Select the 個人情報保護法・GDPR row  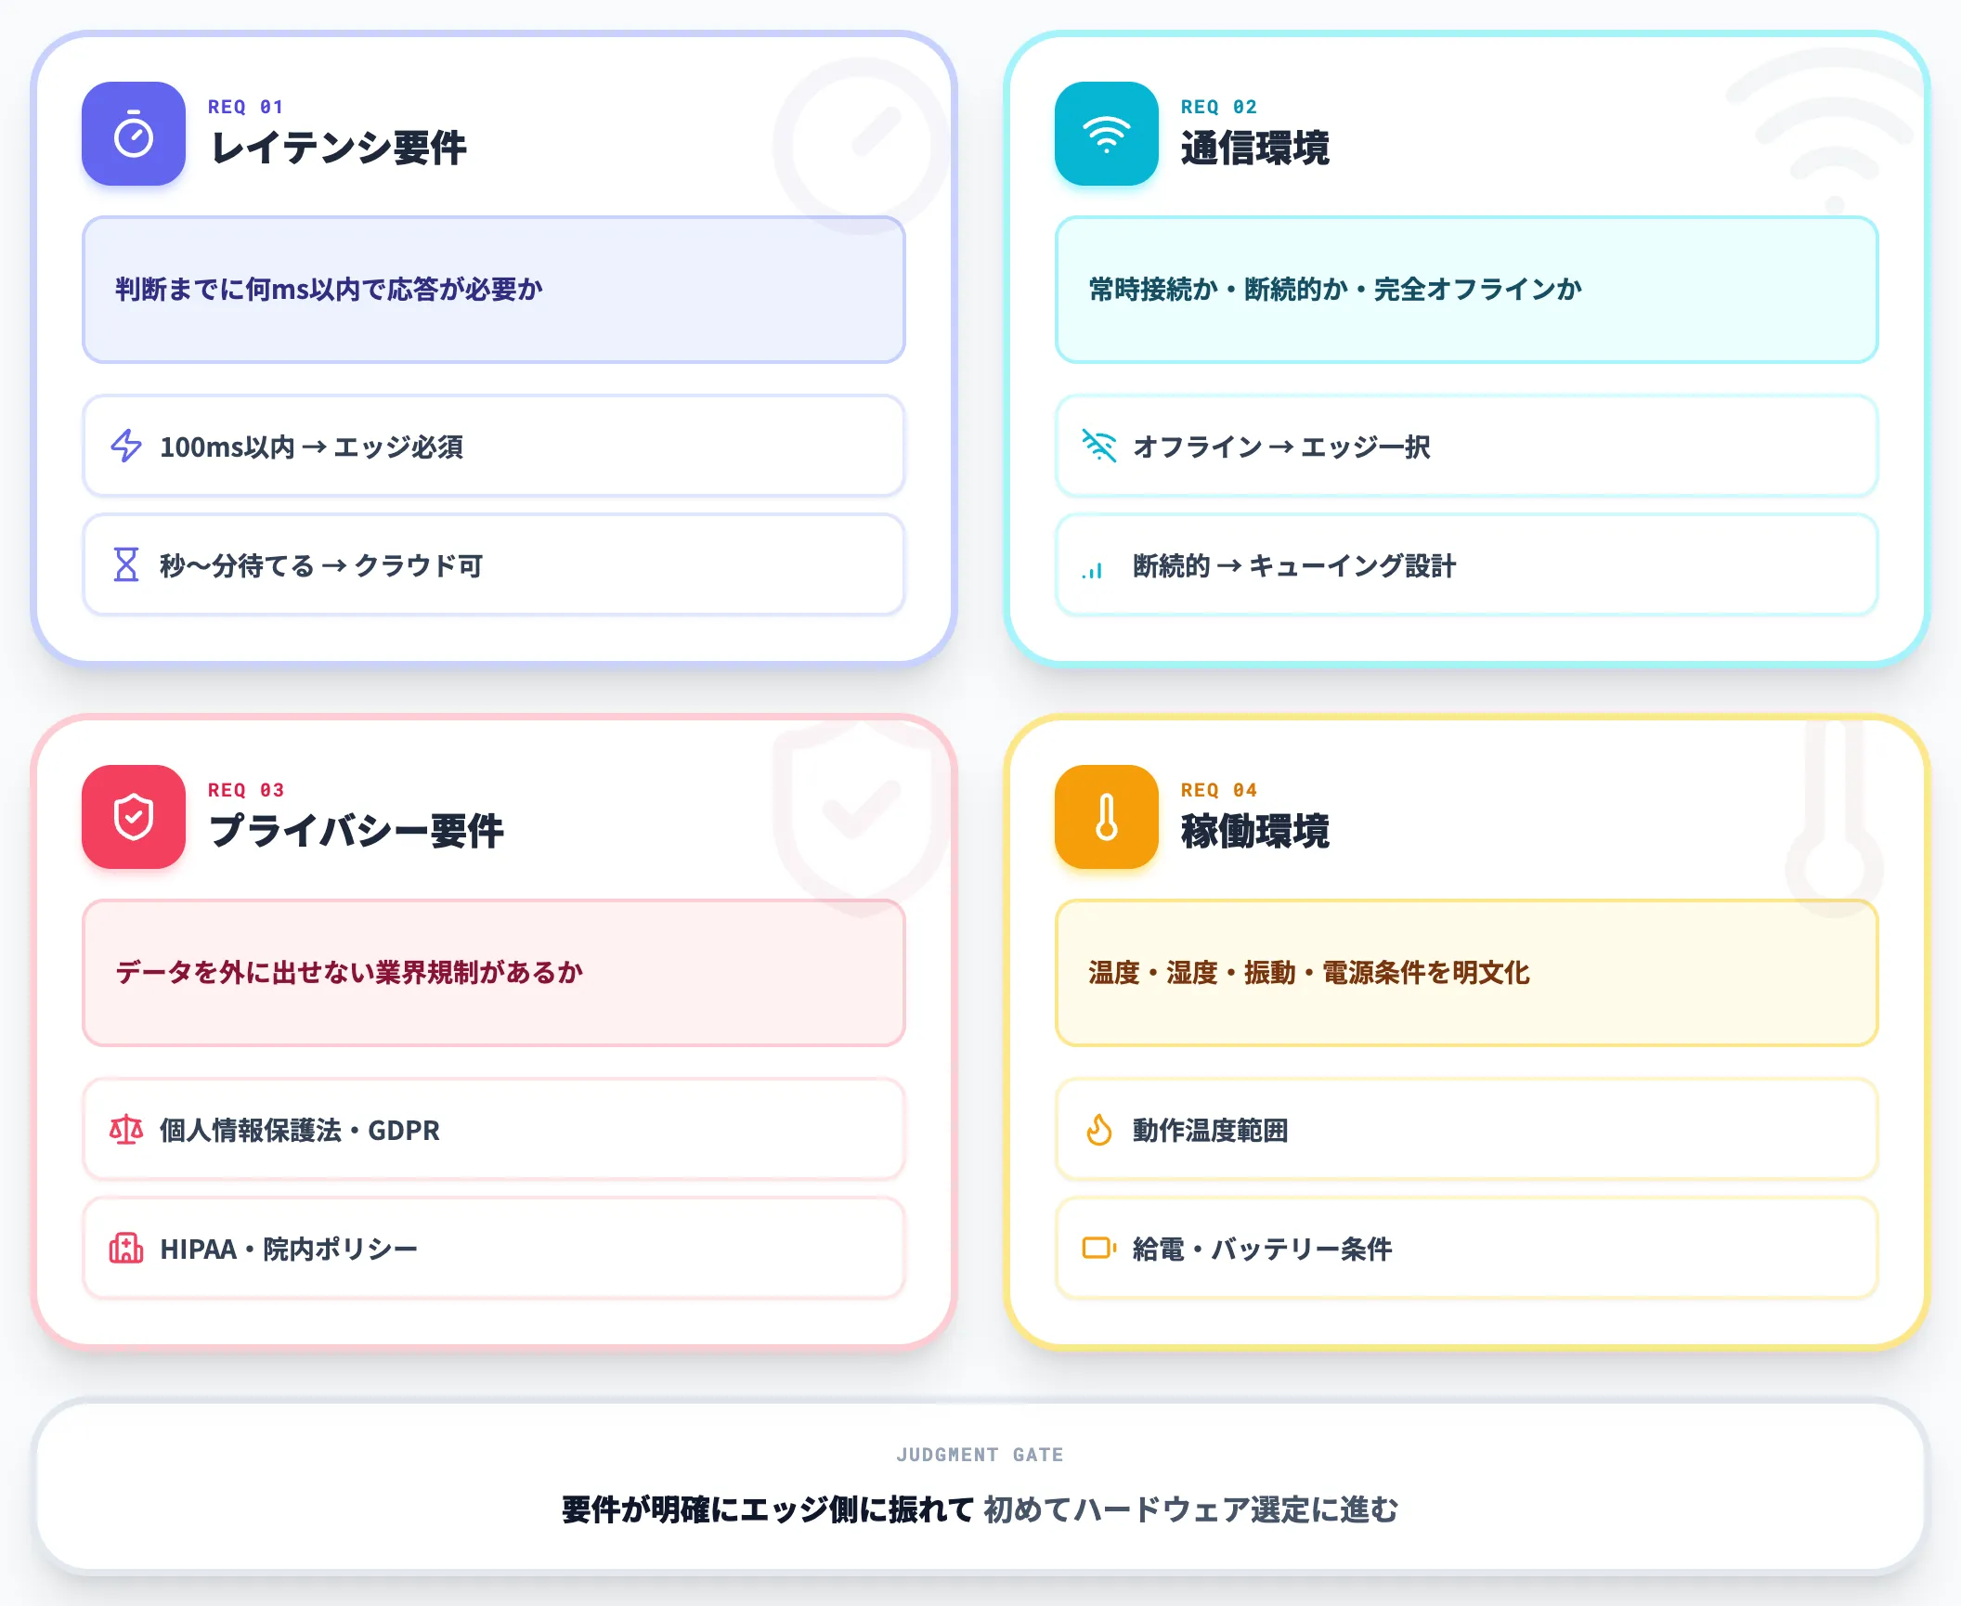click(494, 1130)
